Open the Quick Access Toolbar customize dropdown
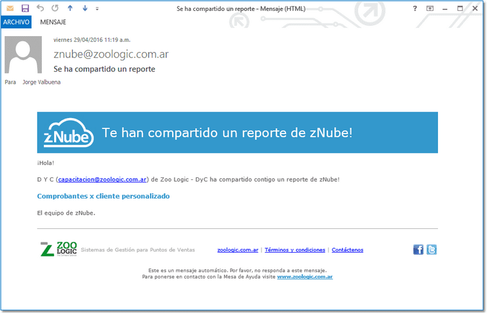The width and height of the screenshot is (487, 314). coord(97,9)
